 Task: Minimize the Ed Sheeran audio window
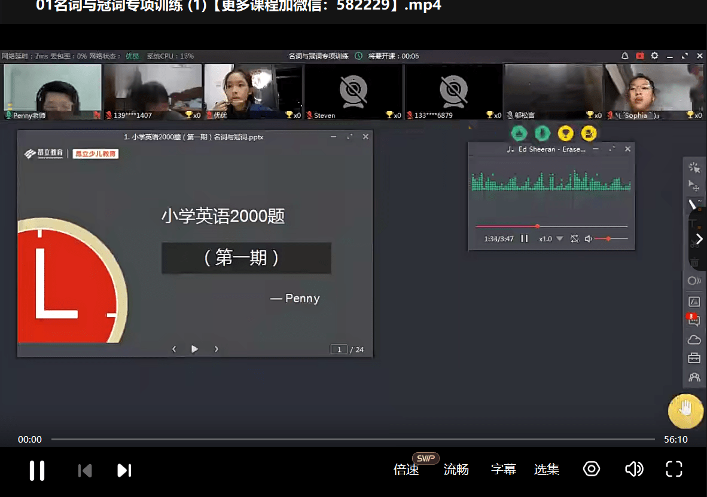[x=596, y=149]
